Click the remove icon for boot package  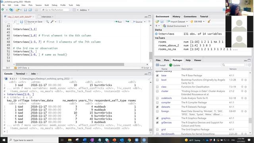pyautogui.click(x=246, y=80)
